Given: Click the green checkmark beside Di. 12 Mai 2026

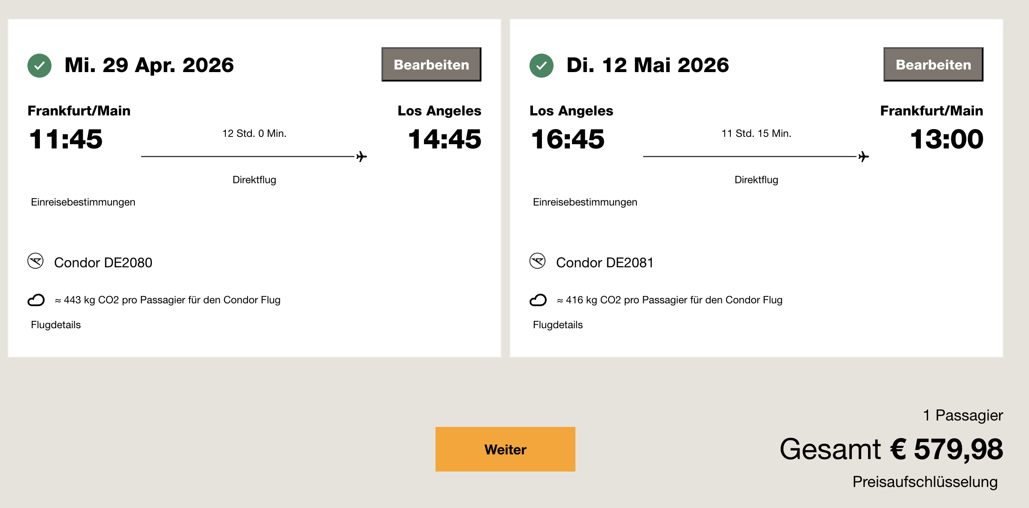Looking at the screenshot, I should tap(542, 66).
